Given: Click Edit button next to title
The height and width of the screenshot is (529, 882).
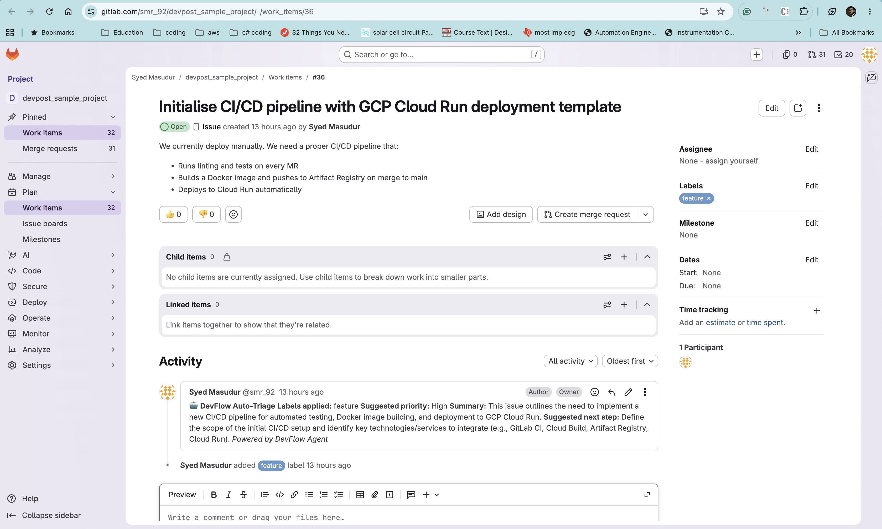Looking at the screenshot, I should pos(771,108).
